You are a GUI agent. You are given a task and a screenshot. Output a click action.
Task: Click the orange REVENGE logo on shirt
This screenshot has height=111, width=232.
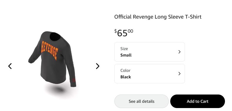click(x=49, y=50)
